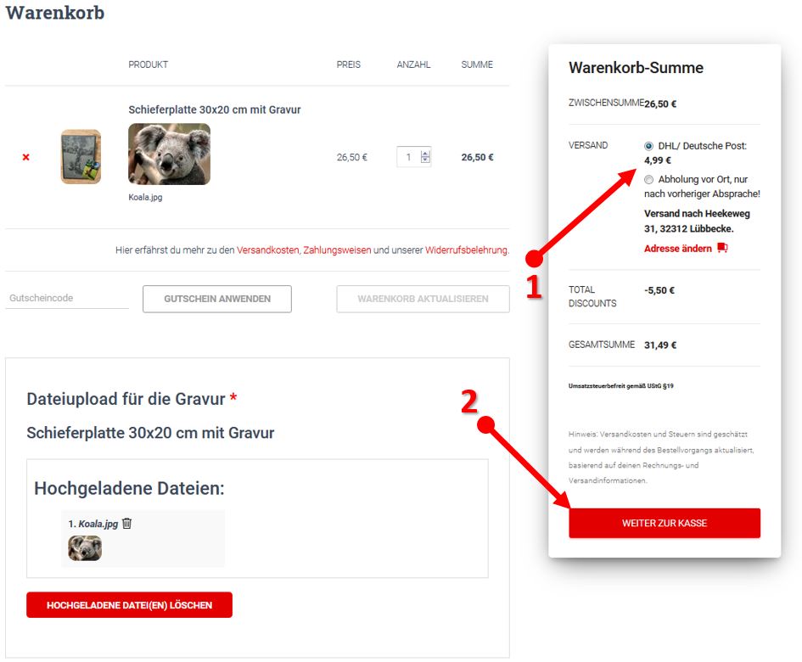Click Hochgeladene Datei(en) löschen button
Screen dimensions: 802x662
tap(129, 605)
